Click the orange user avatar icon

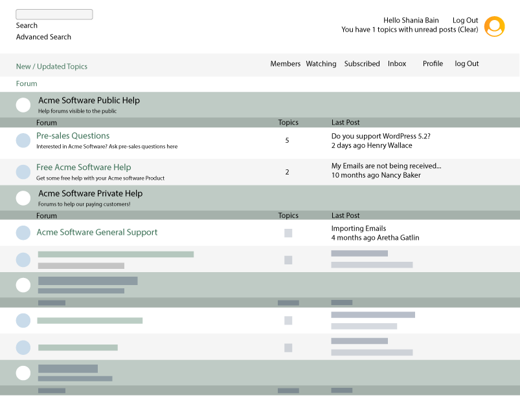tap(494, 27)
